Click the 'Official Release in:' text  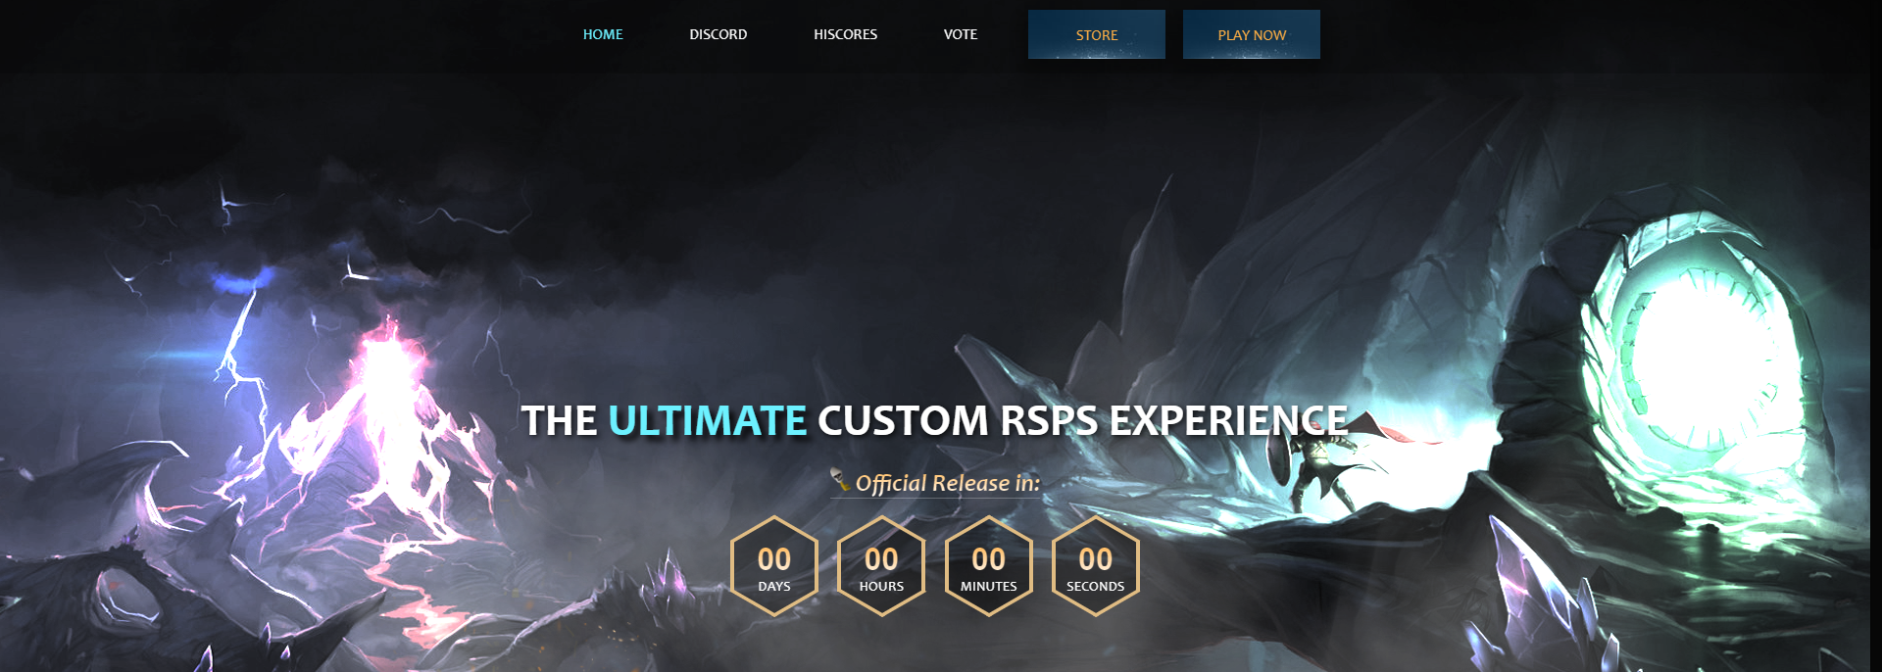point(947,483)
